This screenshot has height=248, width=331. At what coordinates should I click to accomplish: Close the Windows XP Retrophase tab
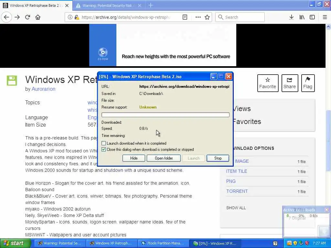pos(67,5)
